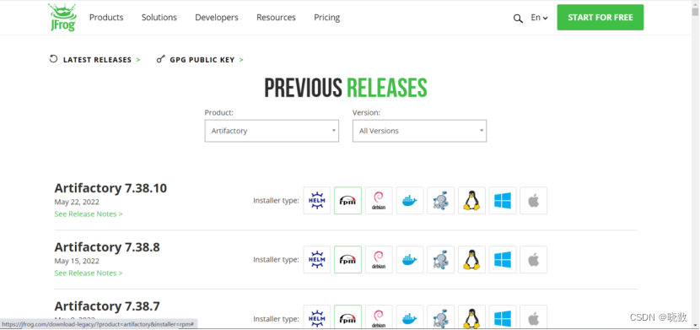
Task: Choose Docker Compose installer for Artifactory 7.38.8
Action: 440,259
